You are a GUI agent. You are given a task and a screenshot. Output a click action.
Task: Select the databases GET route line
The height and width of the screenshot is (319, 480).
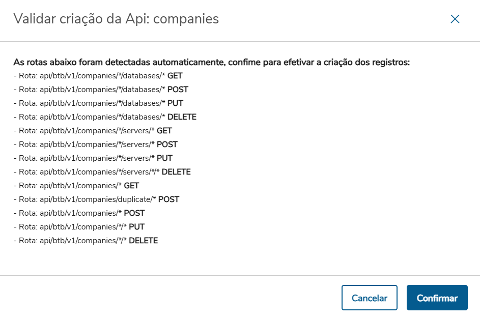point(98,76)
